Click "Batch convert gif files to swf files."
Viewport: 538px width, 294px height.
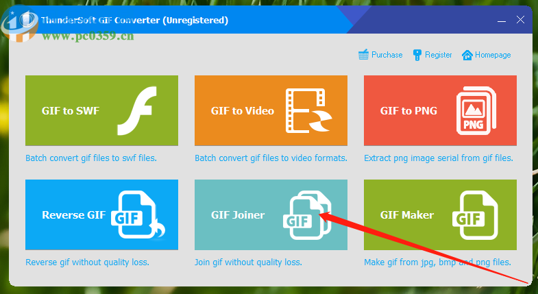[91, 158]
